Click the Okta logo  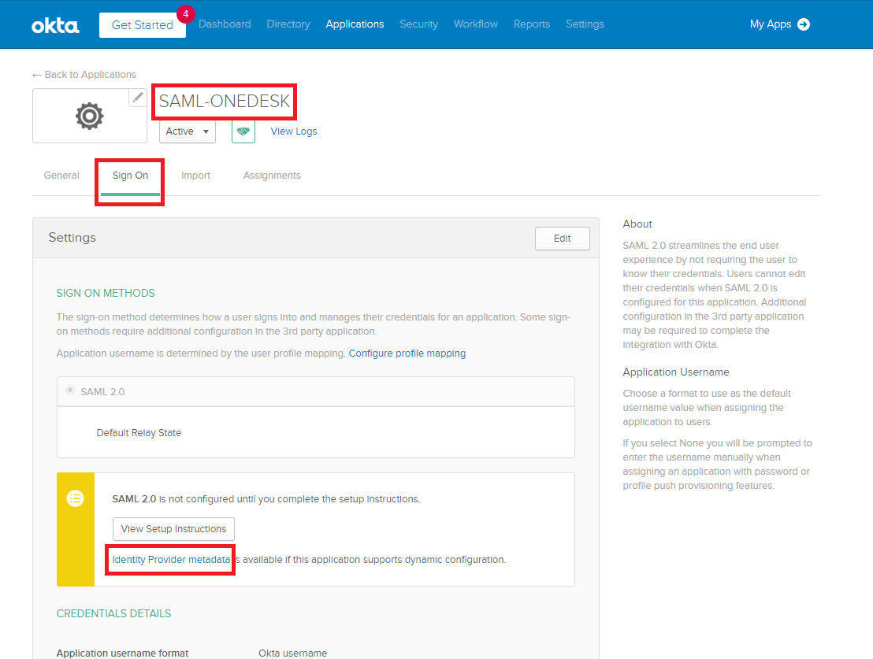[x=55, y=26]
